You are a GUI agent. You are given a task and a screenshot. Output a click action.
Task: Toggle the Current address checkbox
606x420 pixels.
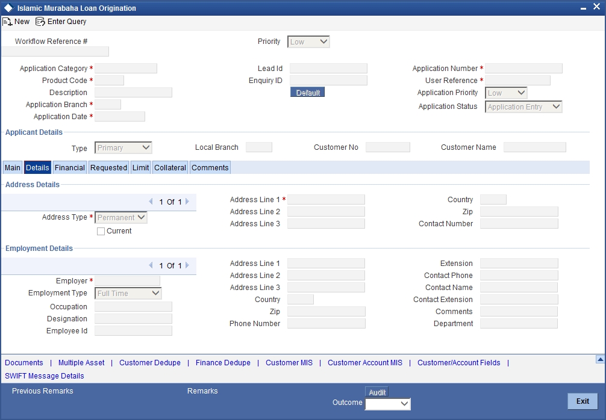coord(101,231)
